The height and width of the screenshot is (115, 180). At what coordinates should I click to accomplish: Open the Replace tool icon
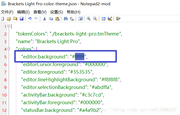pyautogui.click(x=72, y=18)
